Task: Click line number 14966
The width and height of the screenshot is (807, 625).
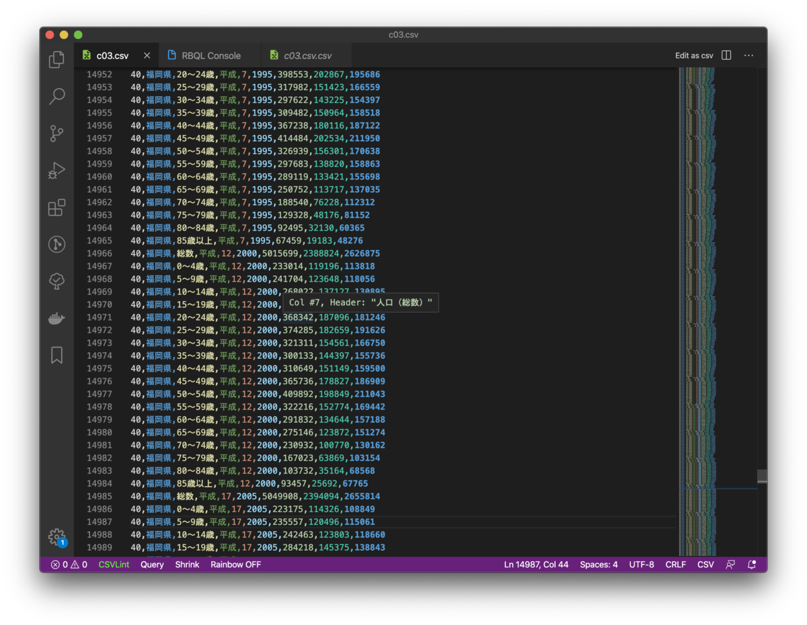Action: coord(100,253)
